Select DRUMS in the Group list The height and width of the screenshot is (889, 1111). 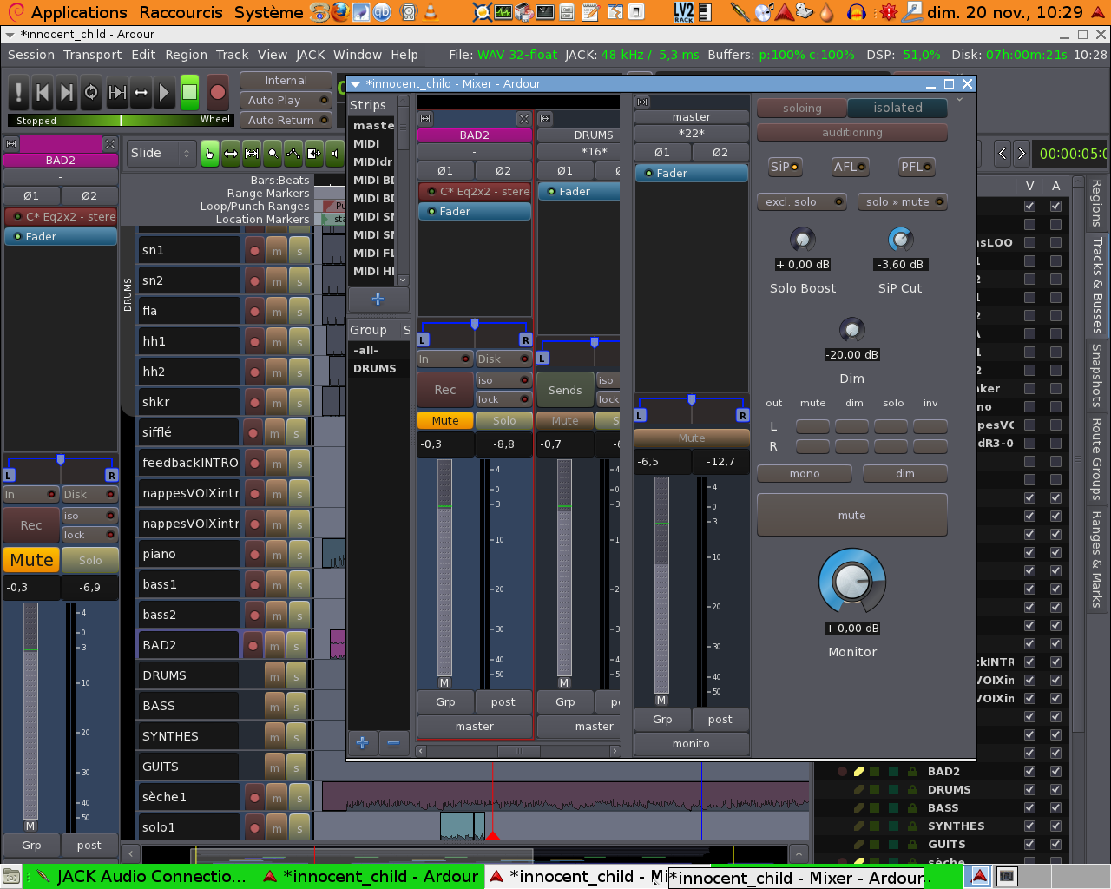(x=375, y=369)
